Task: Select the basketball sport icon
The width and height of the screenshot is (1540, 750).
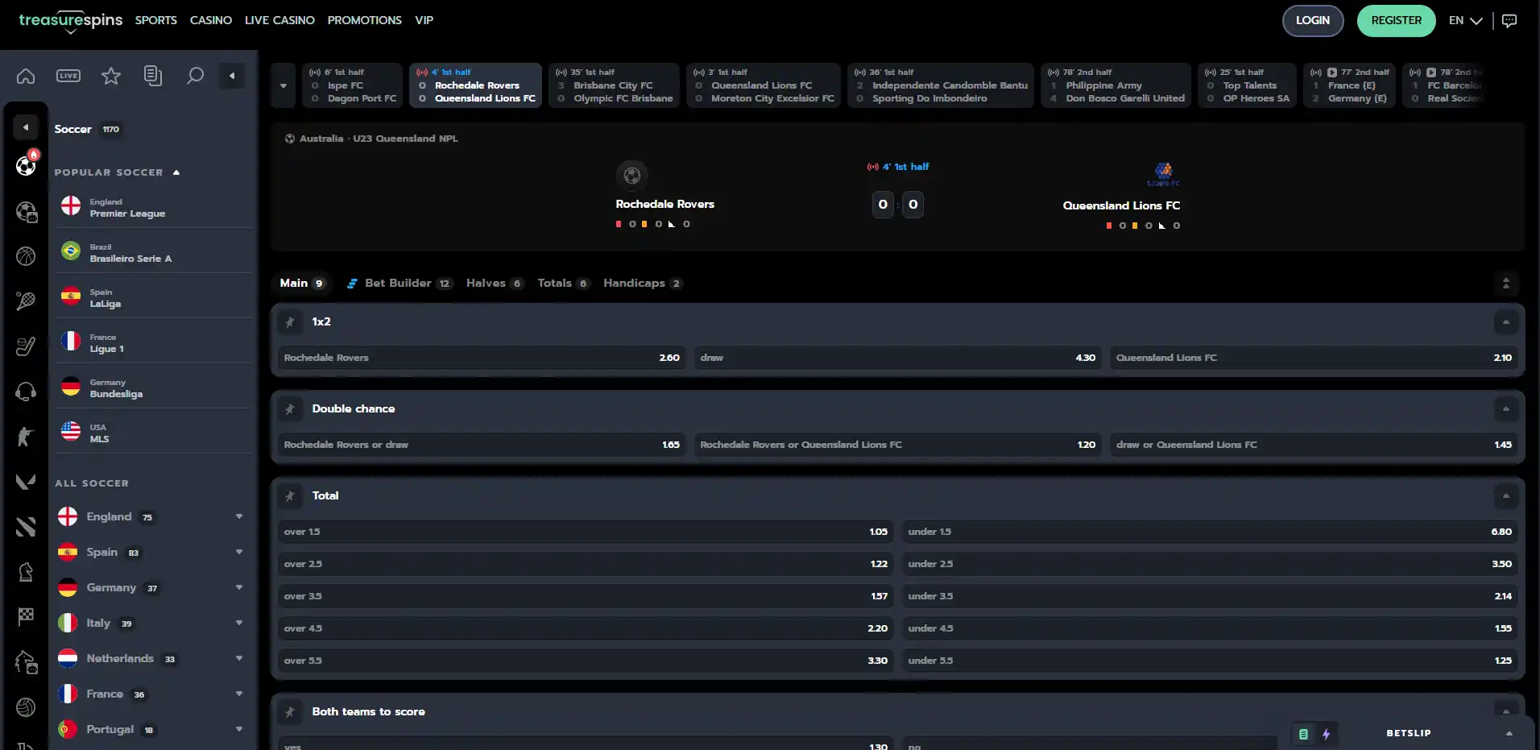Action: (26, 256)
